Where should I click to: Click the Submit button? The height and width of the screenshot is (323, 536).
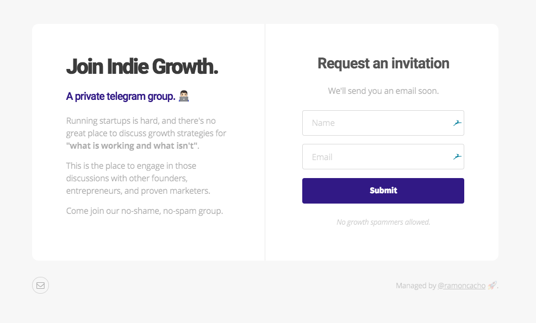(x=383, y=191)
